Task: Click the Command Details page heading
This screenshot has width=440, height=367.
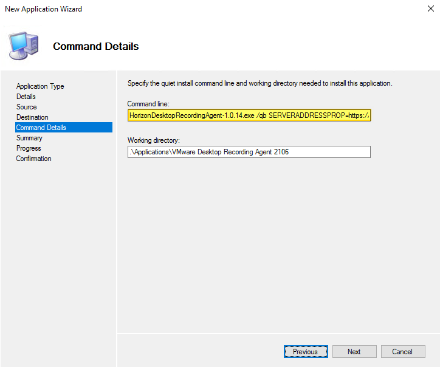Action: [96, 46]
